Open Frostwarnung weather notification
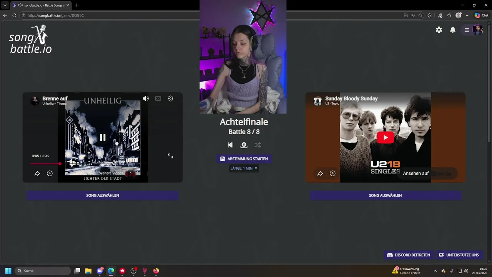This screenshot has width=492, height=277. coord(407,270)
